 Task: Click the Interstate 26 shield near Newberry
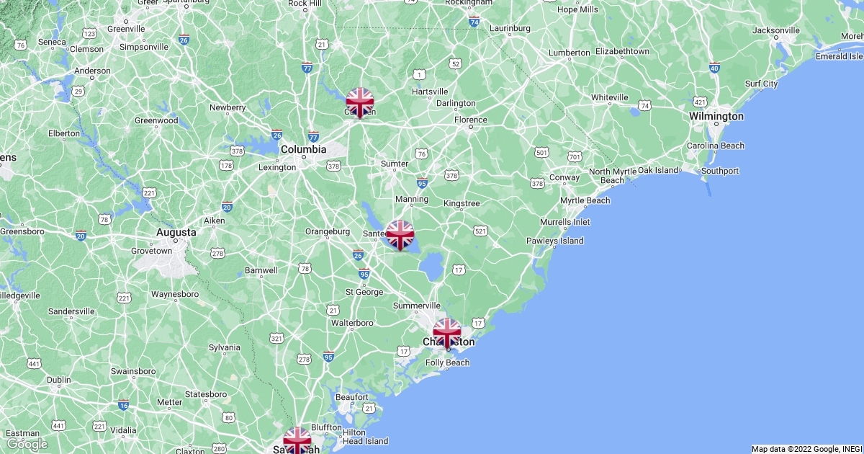pos(277,134)
